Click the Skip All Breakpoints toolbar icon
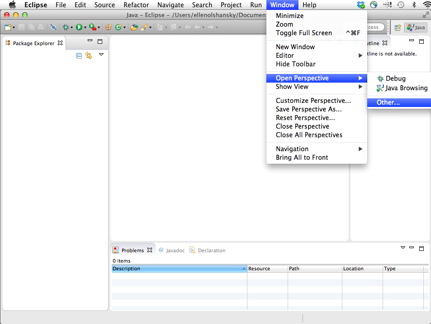Image resolution: width=431 pixels, height=324 pixels. click(x=53, y=28)
